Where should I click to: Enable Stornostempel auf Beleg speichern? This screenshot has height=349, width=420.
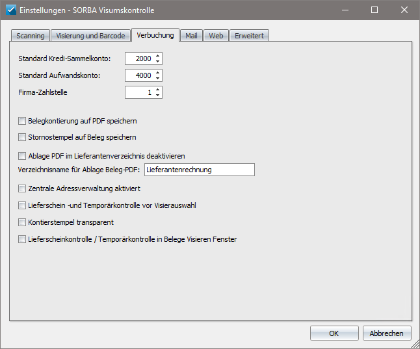click(x=22, y=137)
